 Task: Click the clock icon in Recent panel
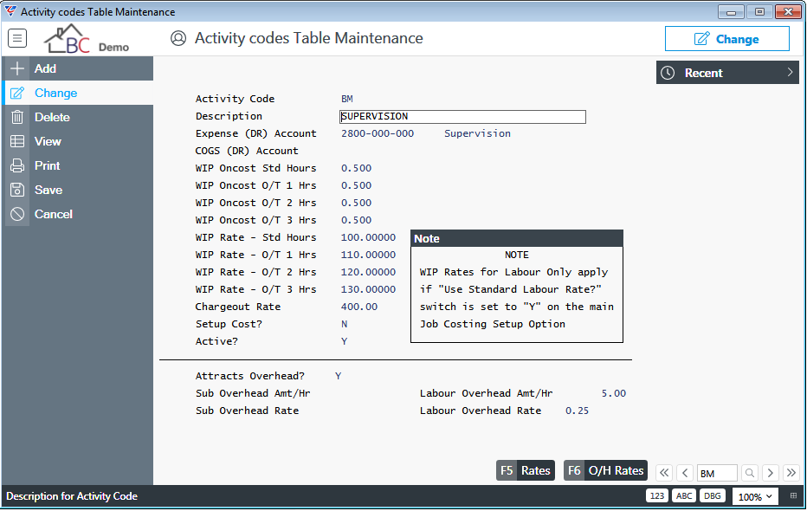pos(668,73)
